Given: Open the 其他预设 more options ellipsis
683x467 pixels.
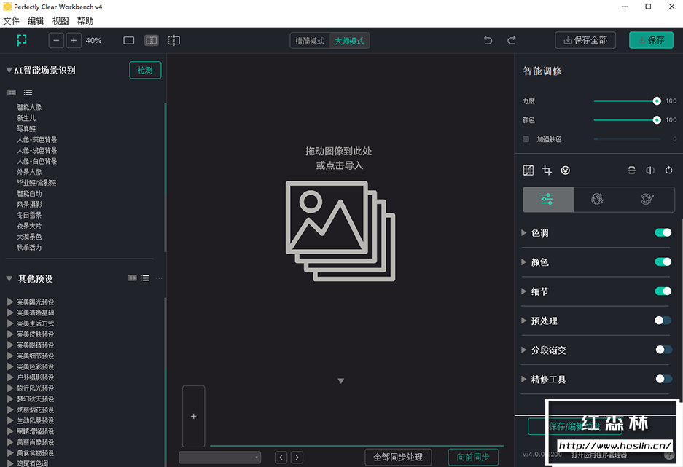Looking at the screenshot, I should [159, 278].
